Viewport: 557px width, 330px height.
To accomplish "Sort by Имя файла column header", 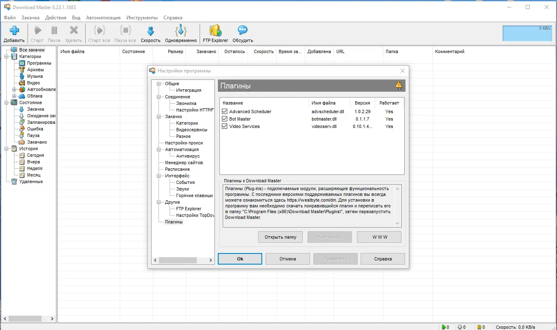I will click(72, 51).
